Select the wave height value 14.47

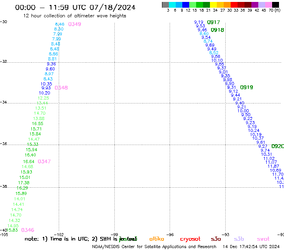(x=34, y=139)
